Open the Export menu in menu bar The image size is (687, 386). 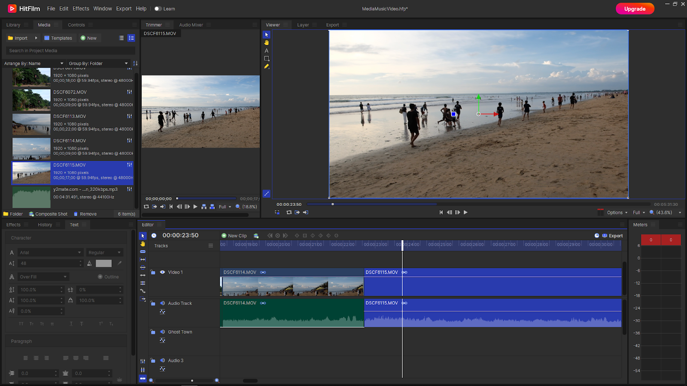point(124,9)
